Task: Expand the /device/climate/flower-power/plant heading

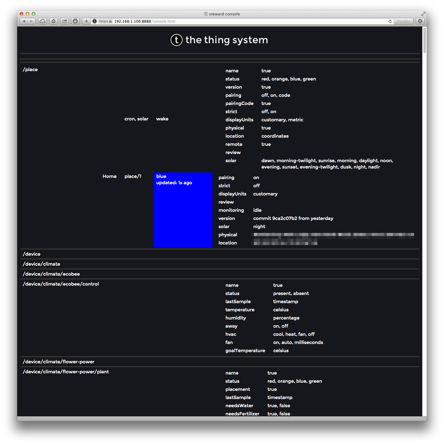Action: 66,372
